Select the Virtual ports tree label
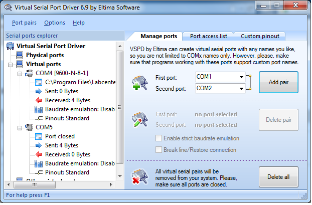Image resolution: width=312 pixels, height=205 pixels. point(43,64)
